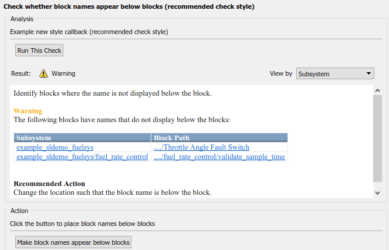Image resolution: width=389 pixels, height=250 pixels.
Task: Follow the example_sldemo_fuelsys/fuel_rate_control link
Action: click(82, 157)
